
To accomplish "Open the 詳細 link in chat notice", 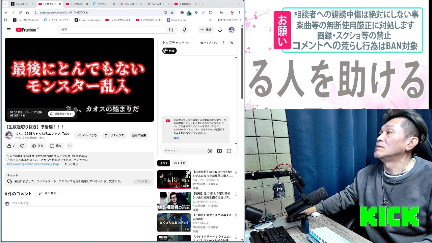I will (x=176, y=138).
